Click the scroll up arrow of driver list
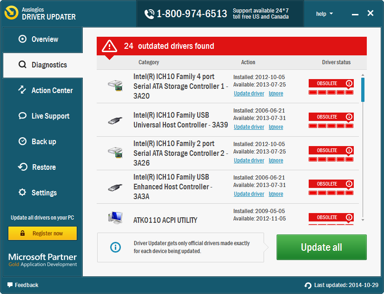Screen dimensions: 384x294 [363, 75]
